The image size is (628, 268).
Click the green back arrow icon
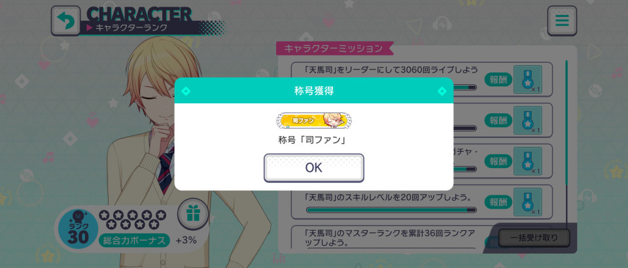tap(65, 20)
